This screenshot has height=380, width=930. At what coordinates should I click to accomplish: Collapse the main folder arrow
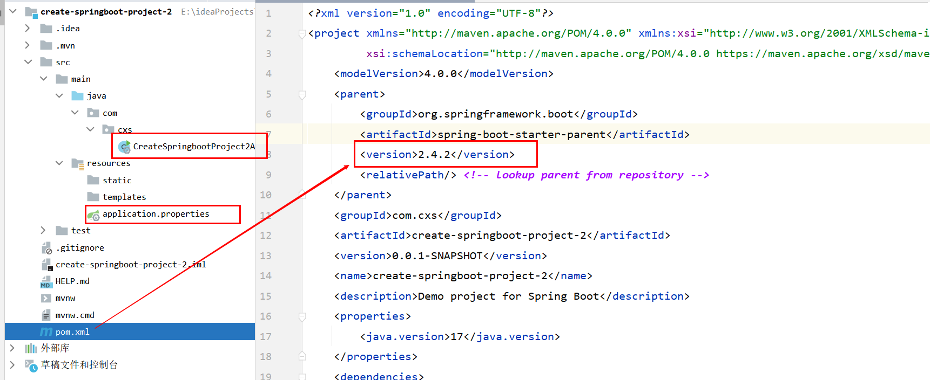[44, 79]
